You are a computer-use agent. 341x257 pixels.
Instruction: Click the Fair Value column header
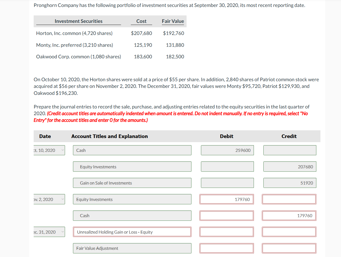(x=173, y=21)
